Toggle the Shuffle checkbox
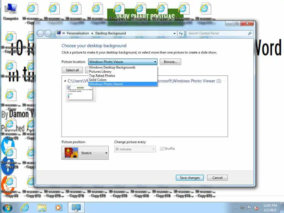 162,149
